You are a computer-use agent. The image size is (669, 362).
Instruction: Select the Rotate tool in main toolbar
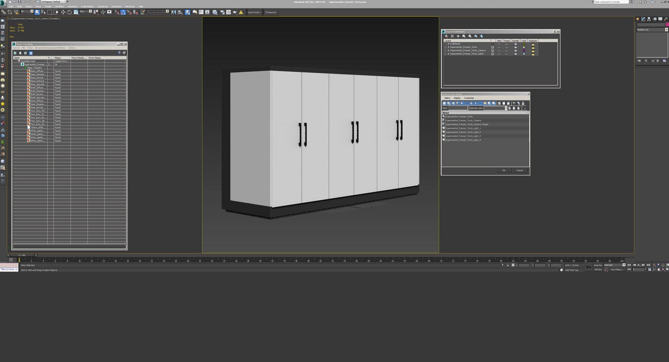pyautogui.click(x=69, y=12)
